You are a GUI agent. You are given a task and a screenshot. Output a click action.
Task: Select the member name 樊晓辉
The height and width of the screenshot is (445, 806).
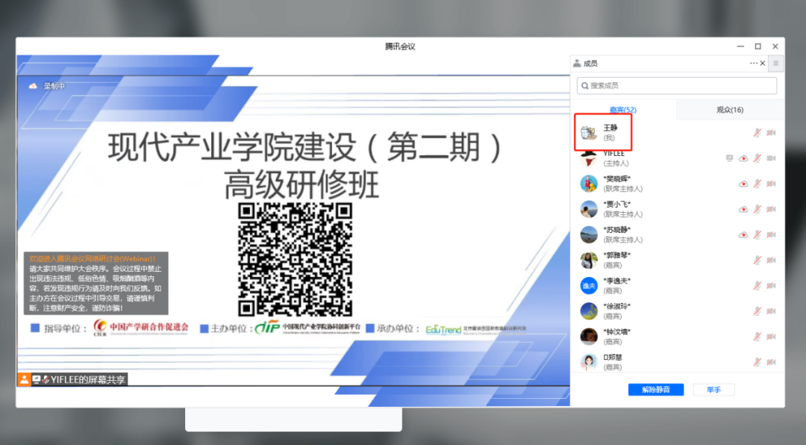point(617,179)
